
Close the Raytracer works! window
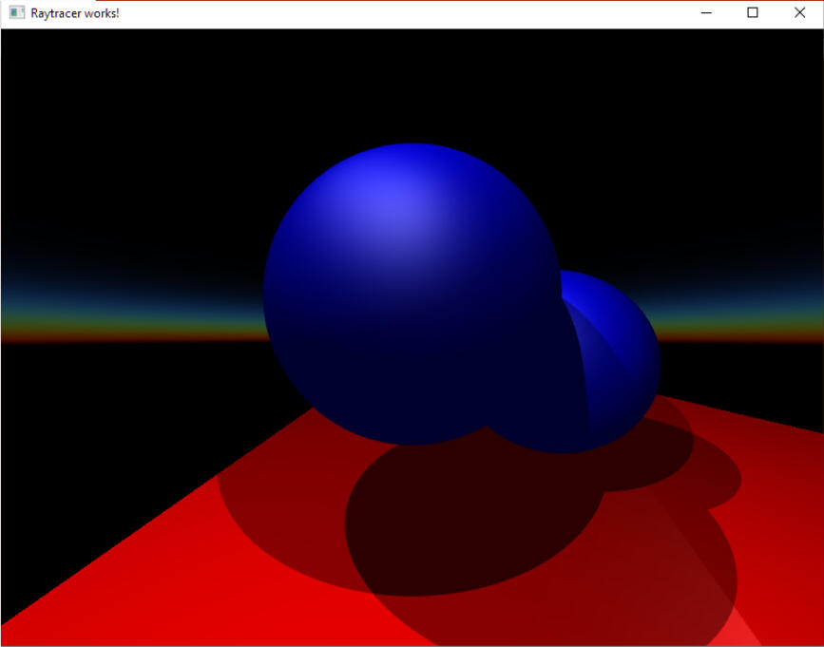pos(799,13)
